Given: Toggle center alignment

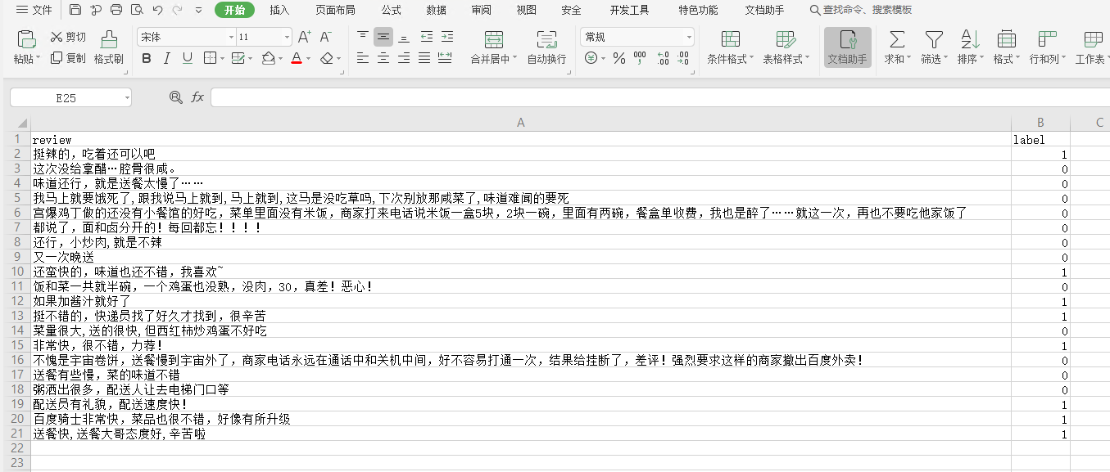Looking at the screenshot, I should (383, 59).
